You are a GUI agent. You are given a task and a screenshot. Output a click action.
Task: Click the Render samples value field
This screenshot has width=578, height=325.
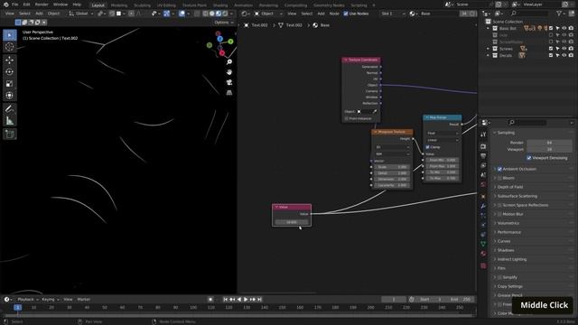[x=549, y=143]
